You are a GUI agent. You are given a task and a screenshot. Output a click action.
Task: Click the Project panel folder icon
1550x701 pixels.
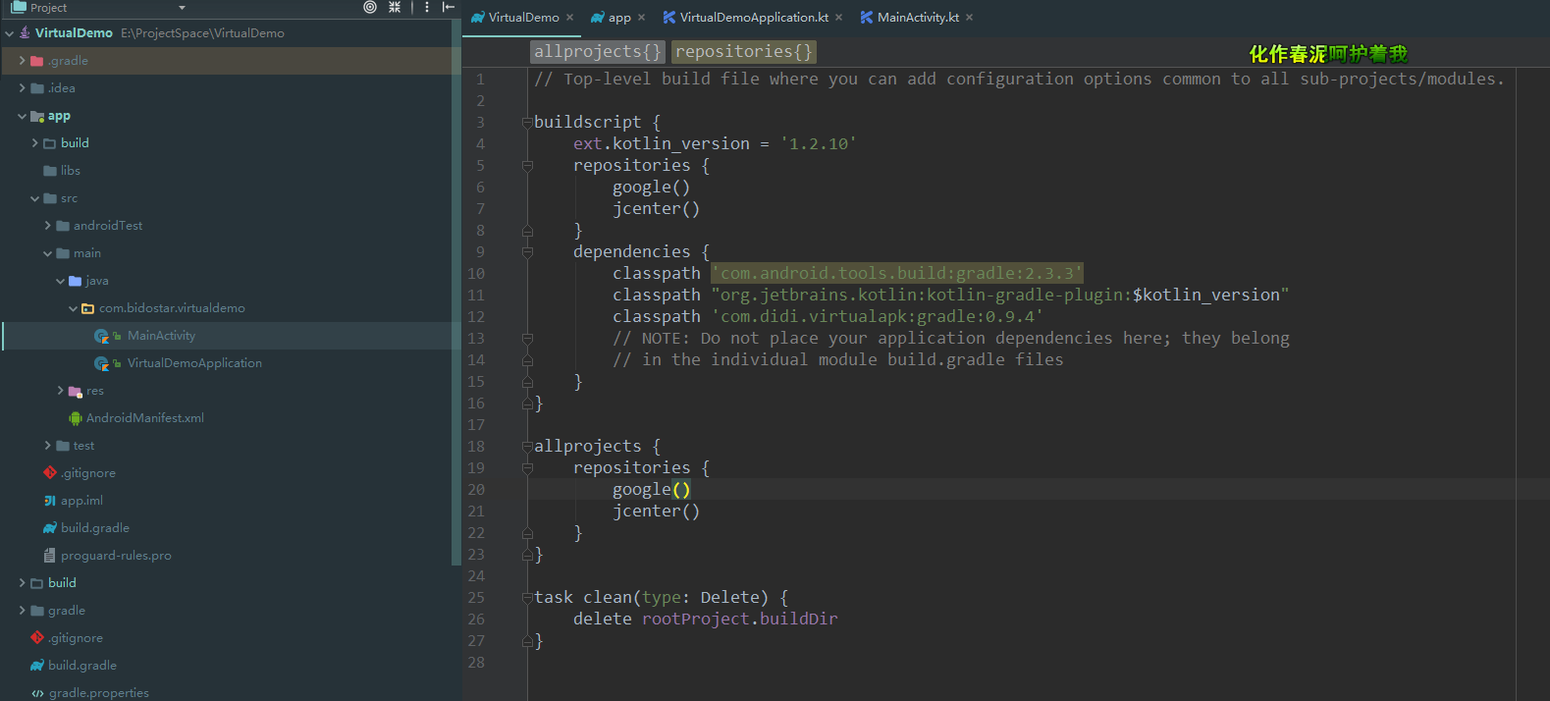click(19, 7)
